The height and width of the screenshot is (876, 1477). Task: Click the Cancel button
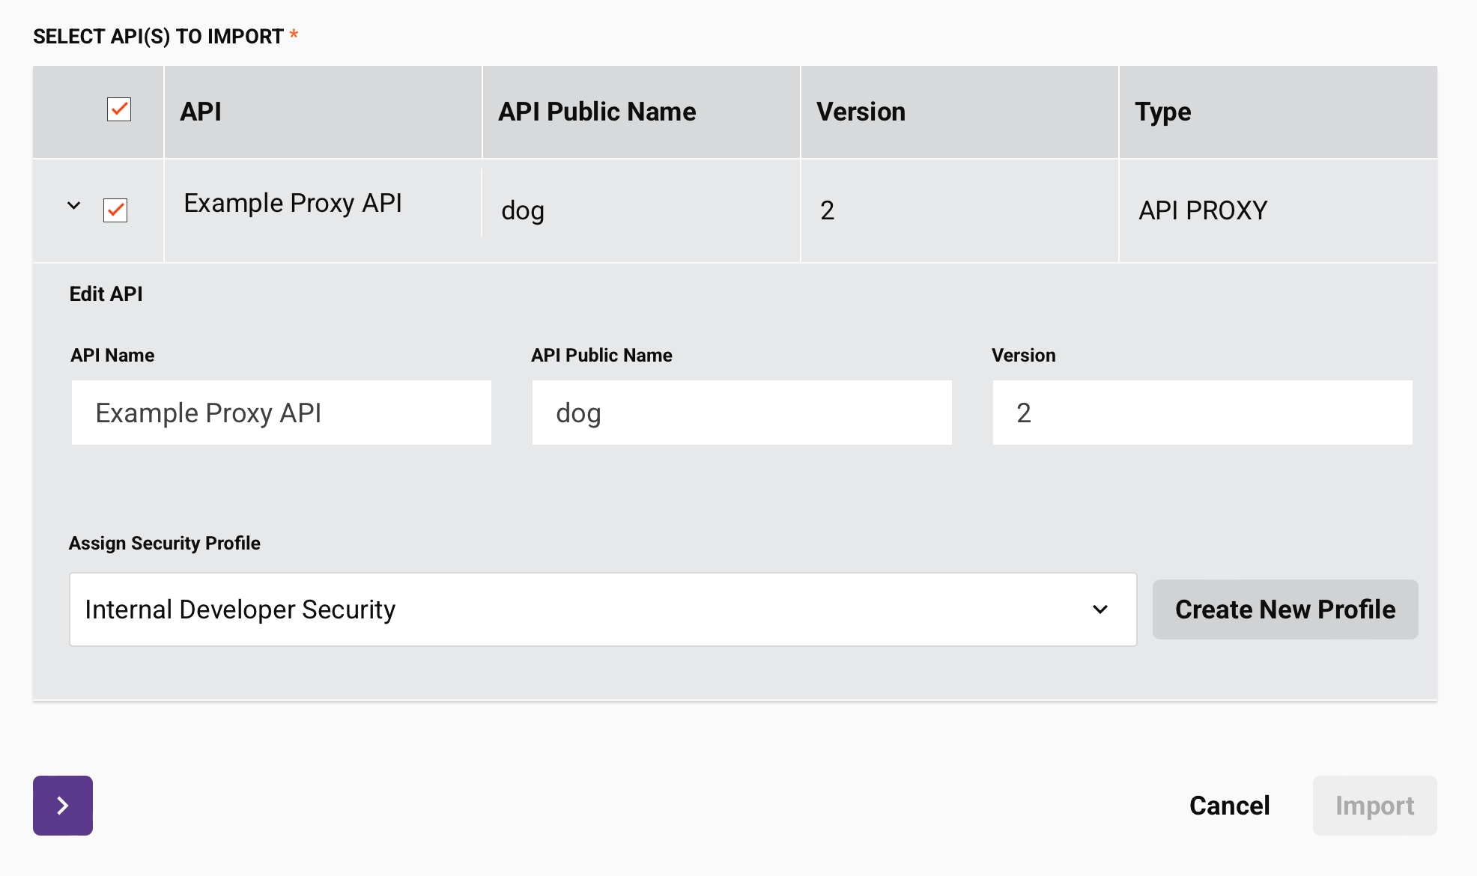pyautogui.click(x=1229, y=806)
